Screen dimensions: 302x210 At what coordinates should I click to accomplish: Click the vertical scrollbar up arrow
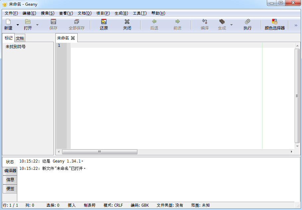coord(297,46)
